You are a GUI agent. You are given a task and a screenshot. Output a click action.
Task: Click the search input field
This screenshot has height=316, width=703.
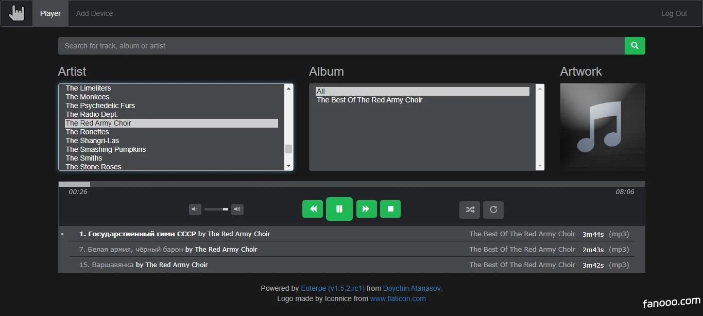tap(341, 46)
